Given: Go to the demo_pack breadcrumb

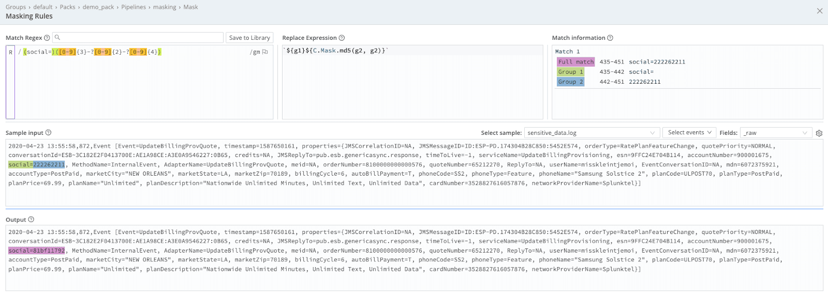Looking at the screenshot, I should pyautogui.click(x=97, y=7).
